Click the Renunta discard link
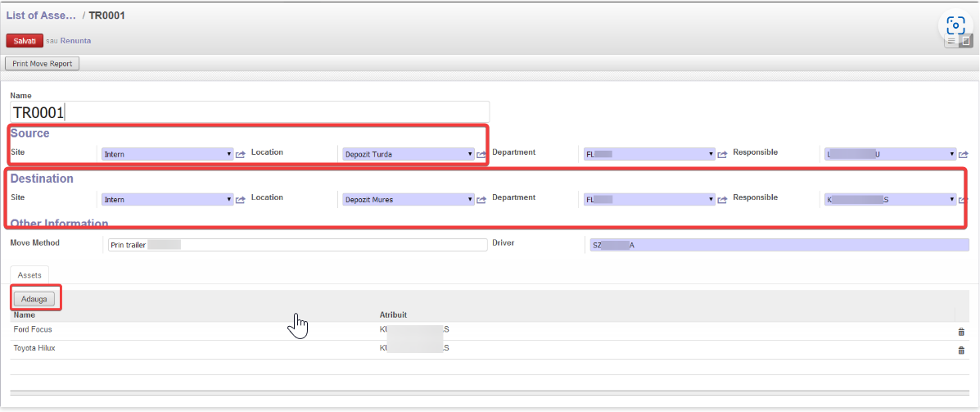Viewport: 980px width, 412px height. coord(75,41)
